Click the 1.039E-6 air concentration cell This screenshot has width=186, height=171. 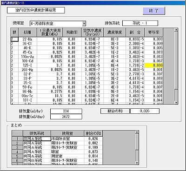tap(92, 92)
